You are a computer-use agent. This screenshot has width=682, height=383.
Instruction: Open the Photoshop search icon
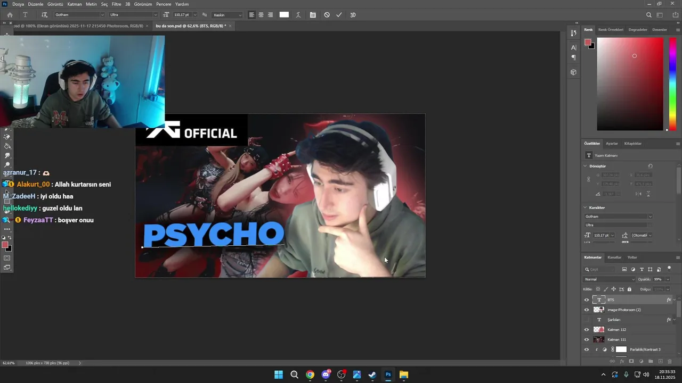(648, 15)
